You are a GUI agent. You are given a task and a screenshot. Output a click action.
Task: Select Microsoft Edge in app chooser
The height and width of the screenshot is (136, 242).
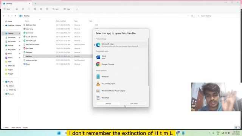click(x=121, y=45)
